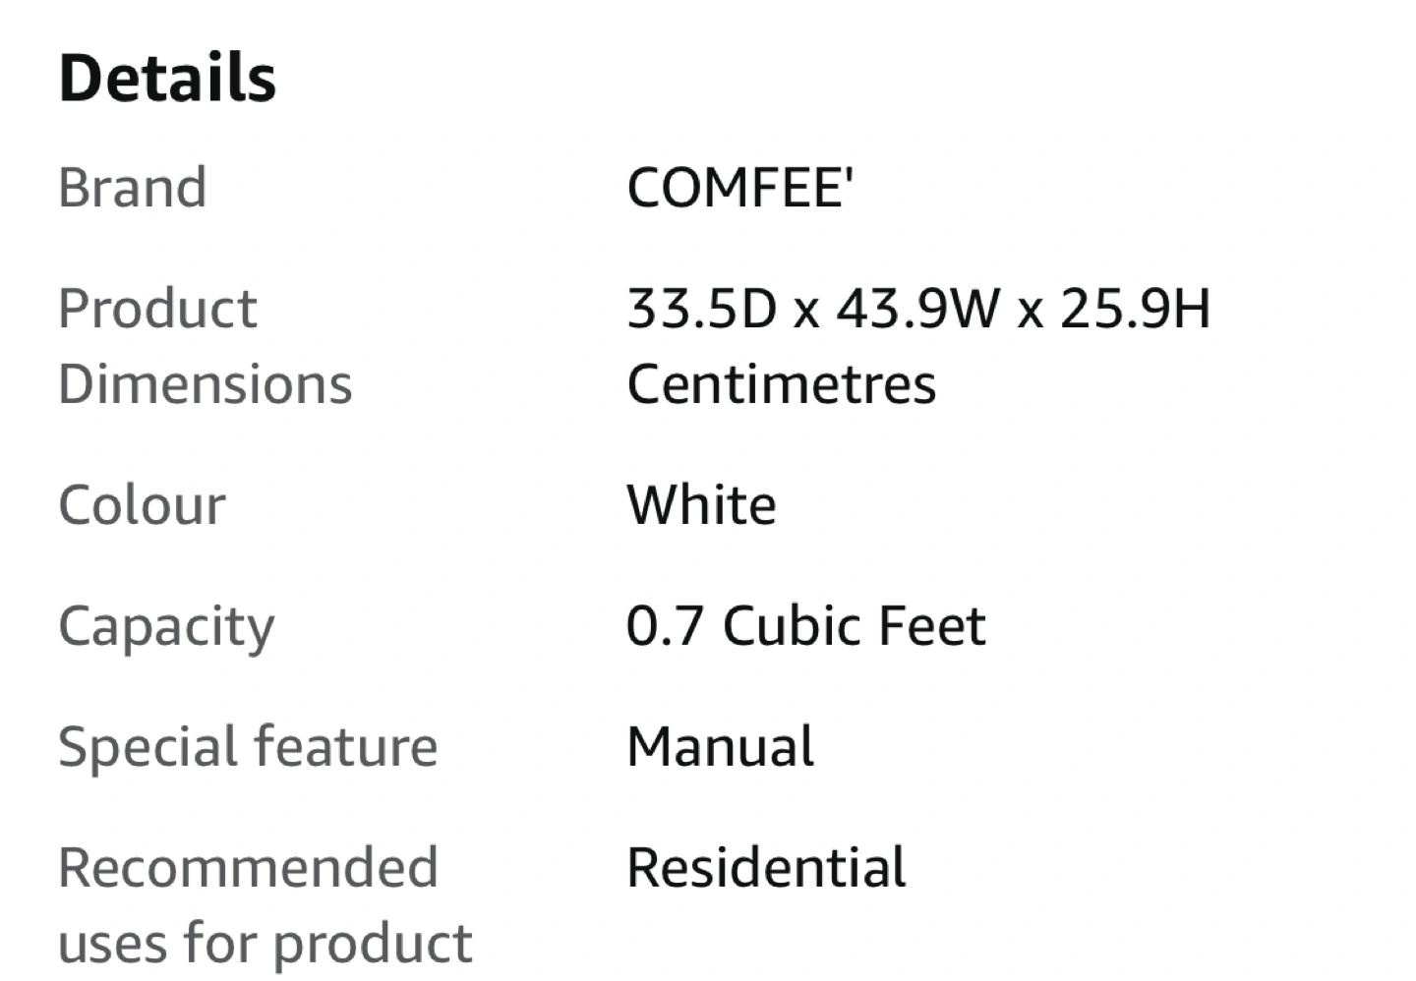
Task: Click the Manual feature value
Action: pos(721,746)
